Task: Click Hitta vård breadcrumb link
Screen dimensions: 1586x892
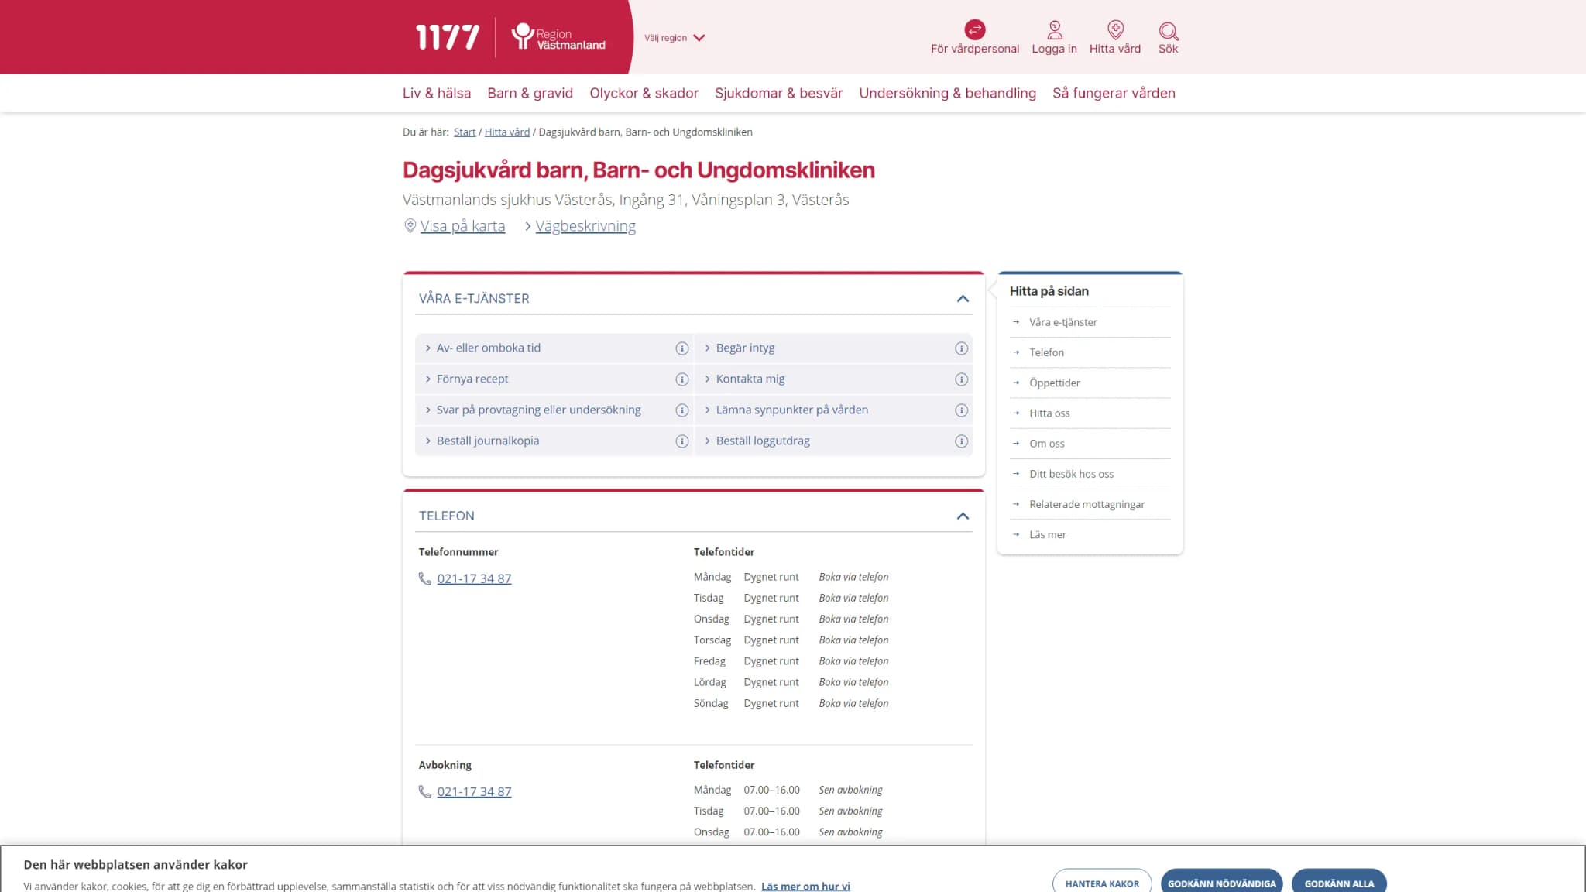Action: [506, 132]
